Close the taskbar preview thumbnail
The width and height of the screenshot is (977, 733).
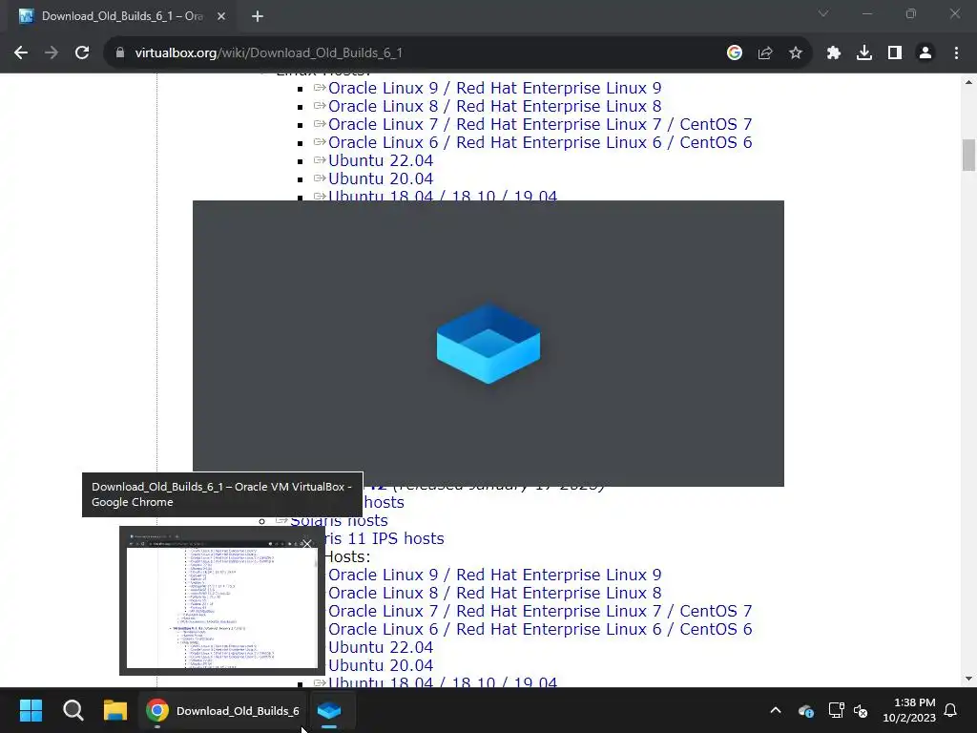click(x=307, y=543)
